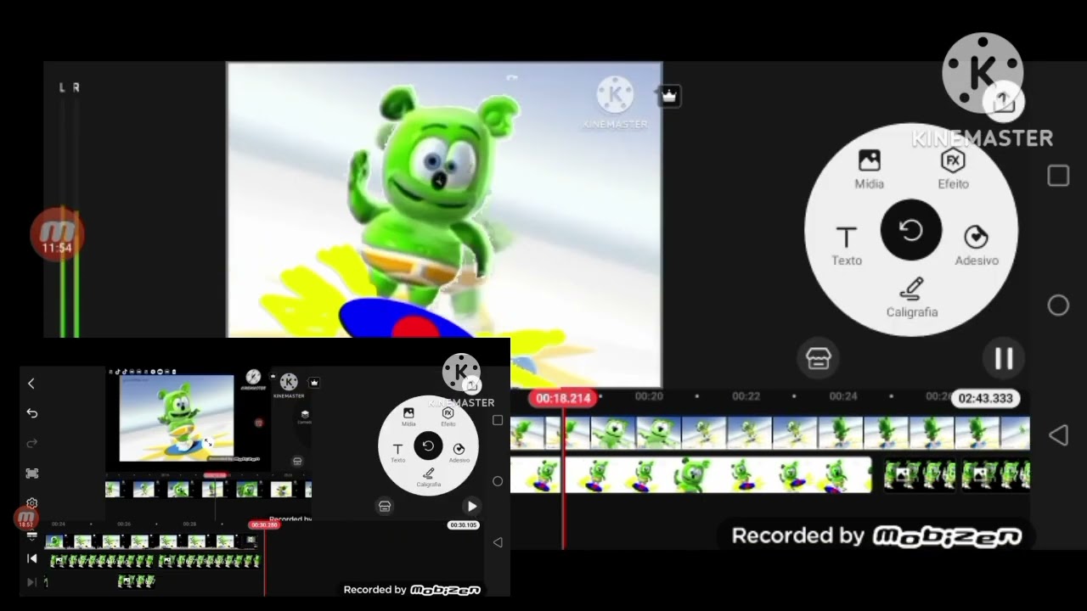Open project settings gear in small editor

pyautogui.click(x=31, y=503)
